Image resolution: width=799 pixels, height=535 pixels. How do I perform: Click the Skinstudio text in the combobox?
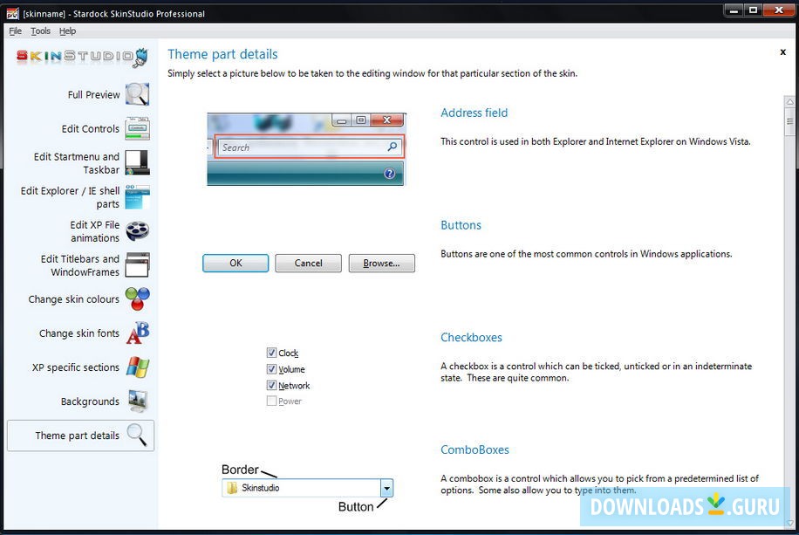pyautogui.click(x=261, y=488)
